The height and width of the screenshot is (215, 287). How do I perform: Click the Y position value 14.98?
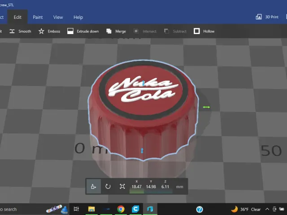(151, 187)
